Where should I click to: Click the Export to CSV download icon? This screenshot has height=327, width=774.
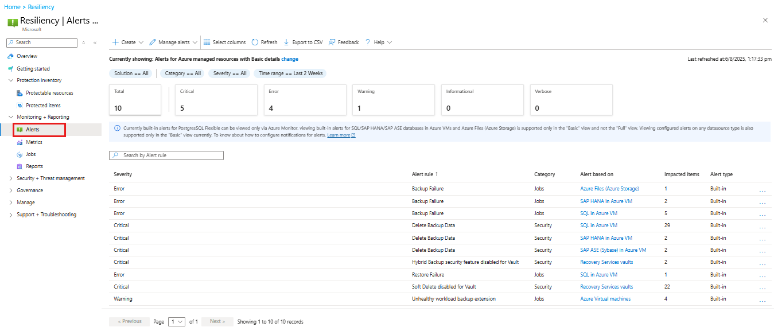click(x=286, y=42)
